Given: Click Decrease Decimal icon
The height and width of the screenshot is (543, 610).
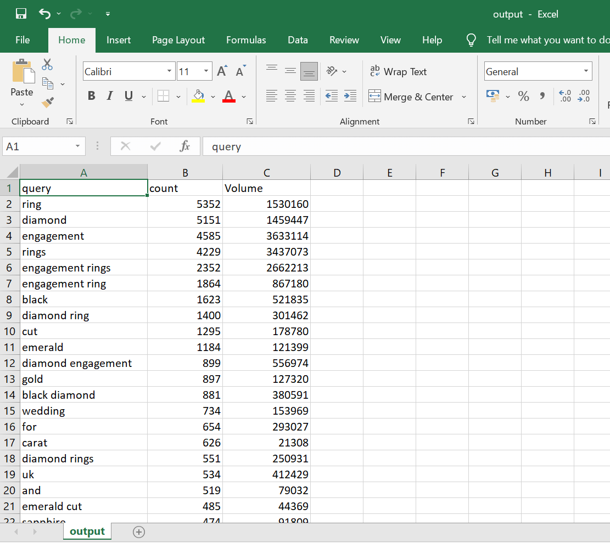Looking at the screenshot, I should pyautogui.click(x=584, y=96).
